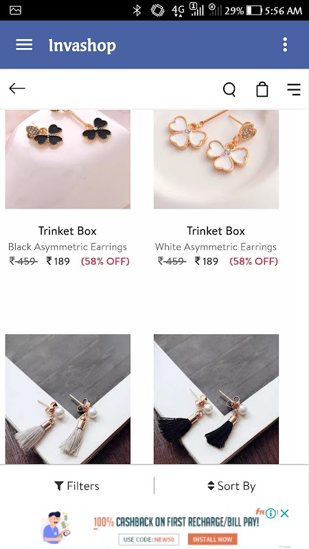The height and width of the screenshot is (549, 309).
Task: Tap the search magnifier icon
Action: [x=229, y=89]
